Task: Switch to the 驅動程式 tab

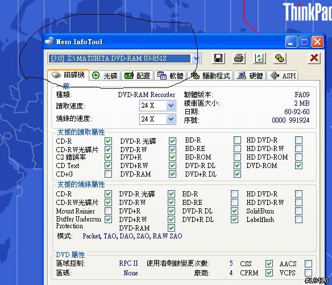Action: [x=210, y=76]
